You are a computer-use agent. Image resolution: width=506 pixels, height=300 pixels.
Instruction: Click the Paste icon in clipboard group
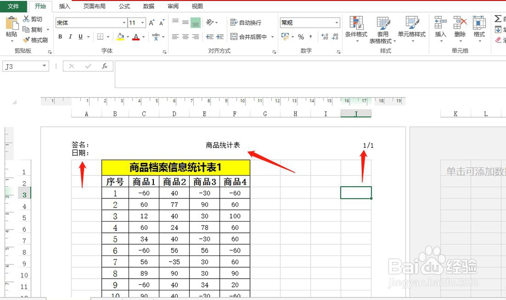(12, 23)
